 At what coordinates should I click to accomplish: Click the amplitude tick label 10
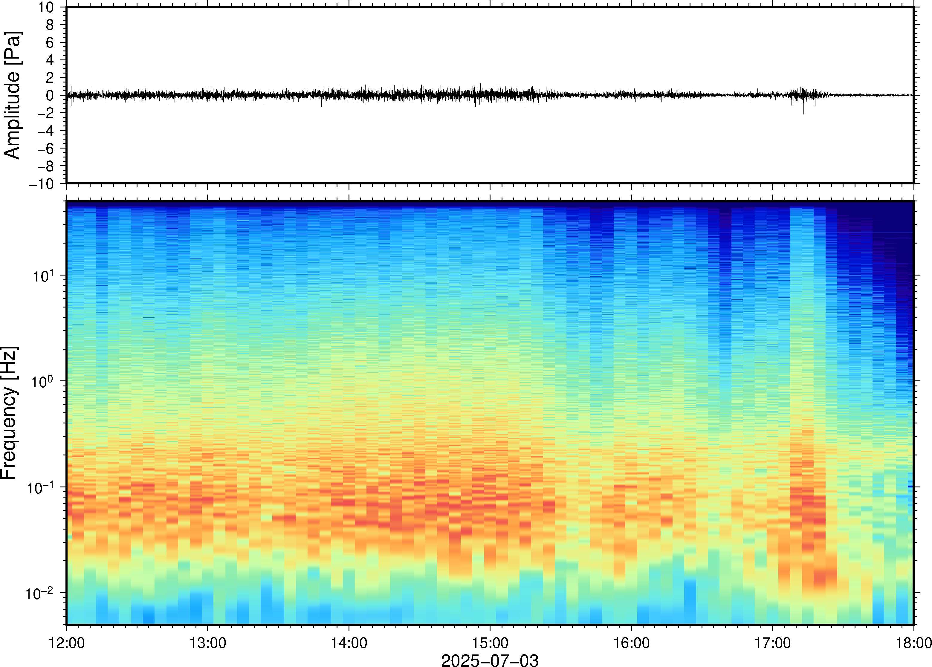(46, 7)
